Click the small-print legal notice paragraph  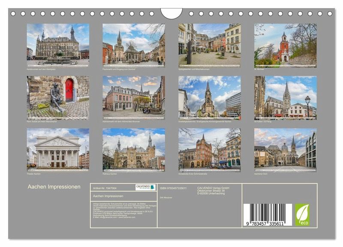[124, 210]
